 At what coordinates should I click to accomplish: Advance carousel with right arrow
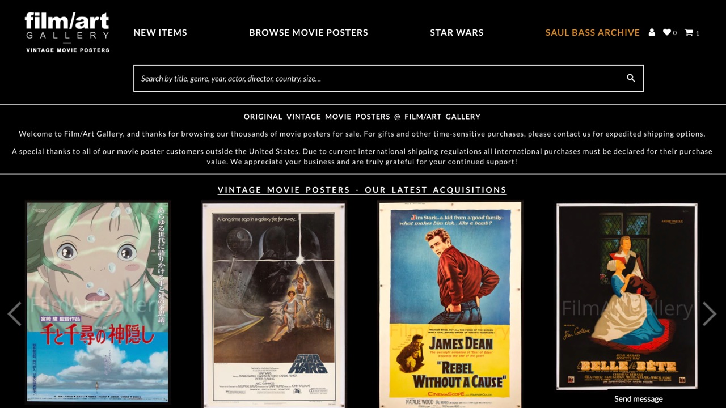(710, 313)
